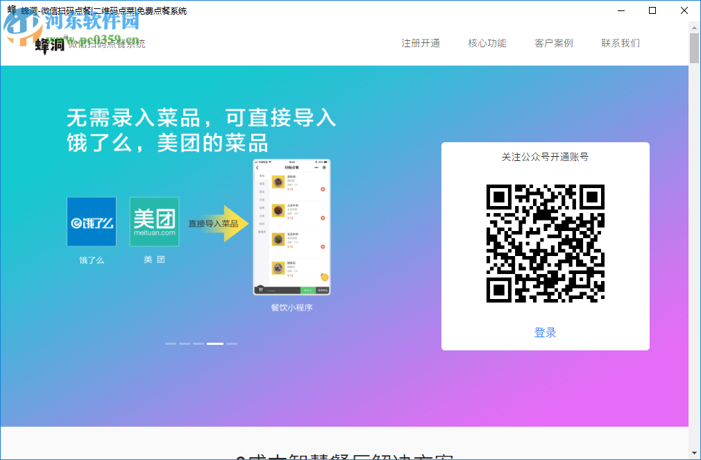This screenshot has height=460, width=701.
Task: Click 注册开通 in the navigation bar
Action: pos(420,42)
